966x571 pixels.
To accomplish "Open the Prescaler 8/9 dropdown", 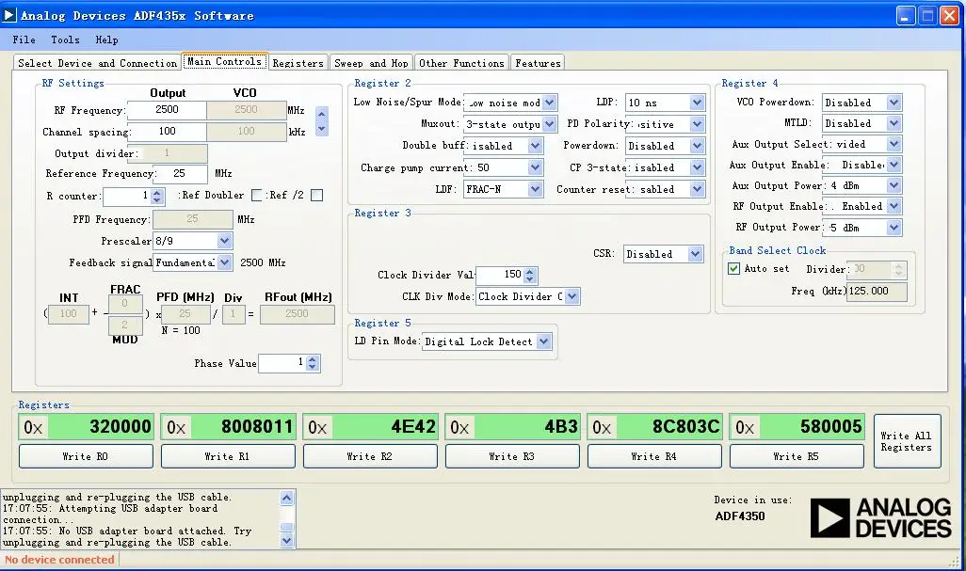I will coord(224,242).
